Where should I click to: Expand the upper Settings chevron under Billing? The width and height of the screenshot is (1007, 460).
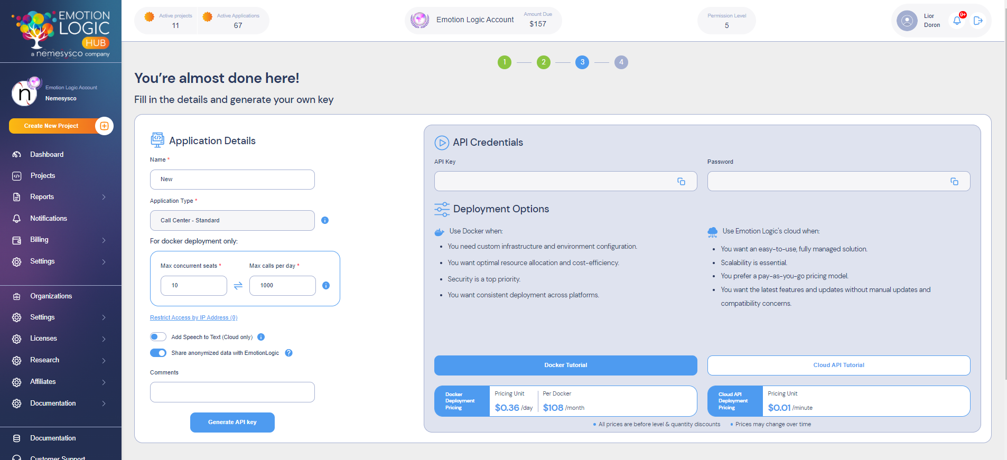pyautogui.click(x=104, y=261)
